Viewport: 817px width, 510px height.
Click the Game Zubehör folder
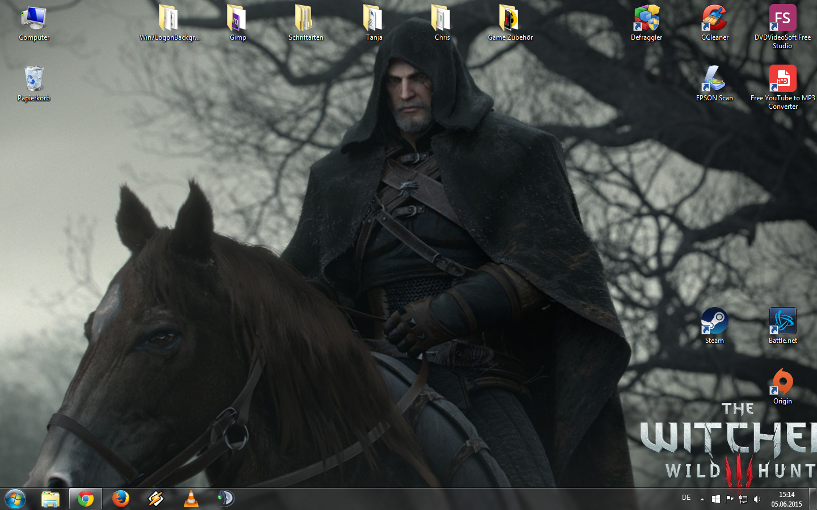[x=510, y=19]
